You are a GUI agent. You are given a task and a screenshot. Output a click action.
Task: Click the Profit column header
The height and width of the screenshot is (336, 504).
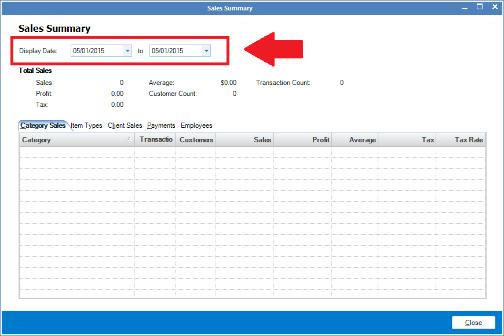(x=303, y=140)
